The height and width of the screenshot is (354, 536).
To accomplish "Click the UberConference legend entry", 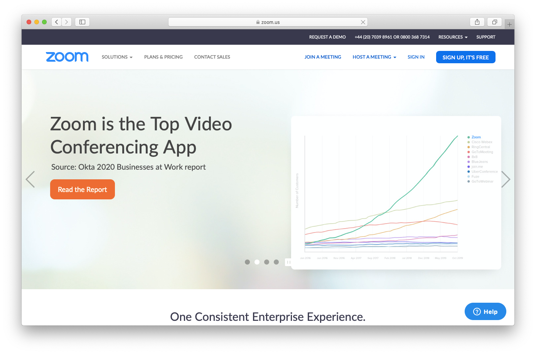I will click(x=483, y=172).
